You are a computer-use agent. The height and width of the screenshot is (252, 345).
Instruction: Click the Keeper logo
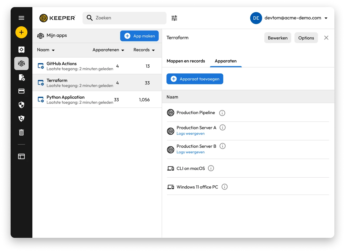[57, 18]
